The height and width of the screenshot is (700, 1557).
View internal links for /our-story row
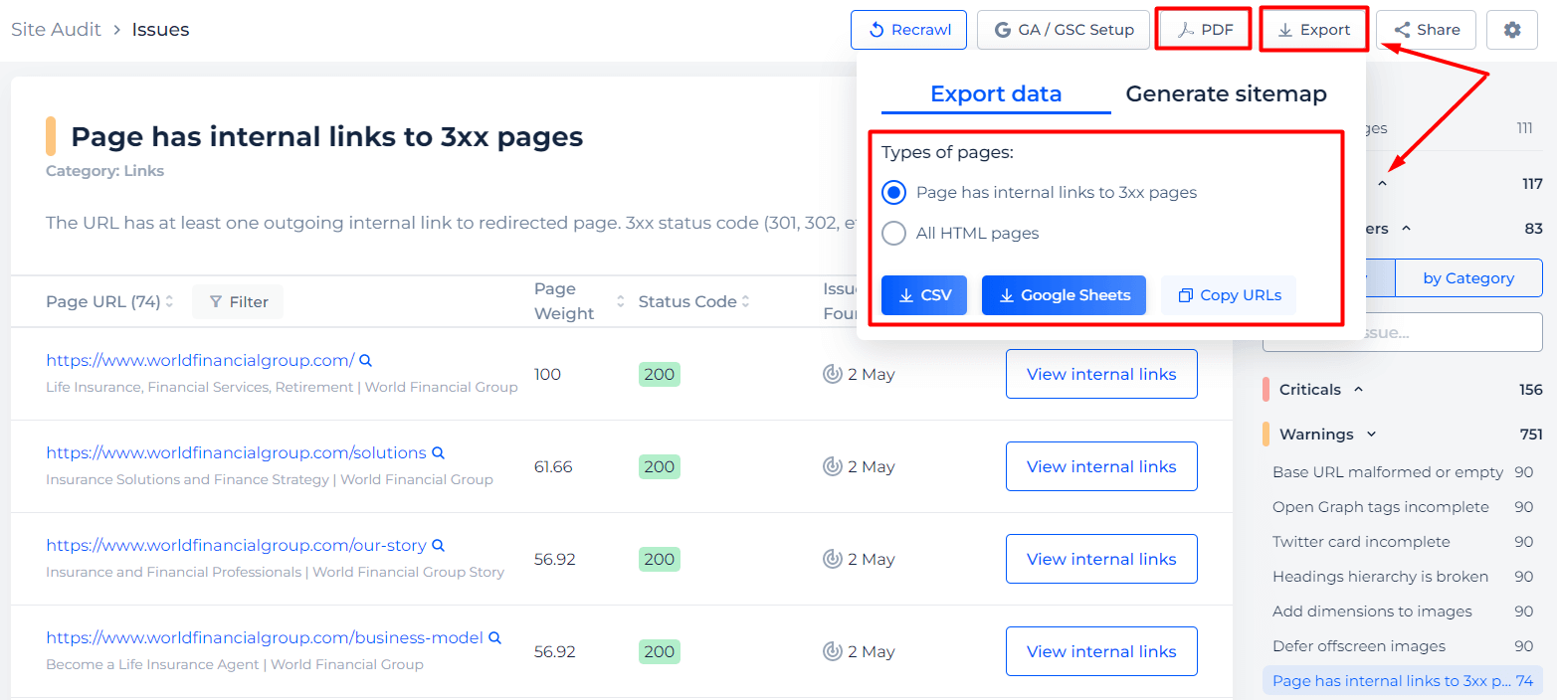1101,559
